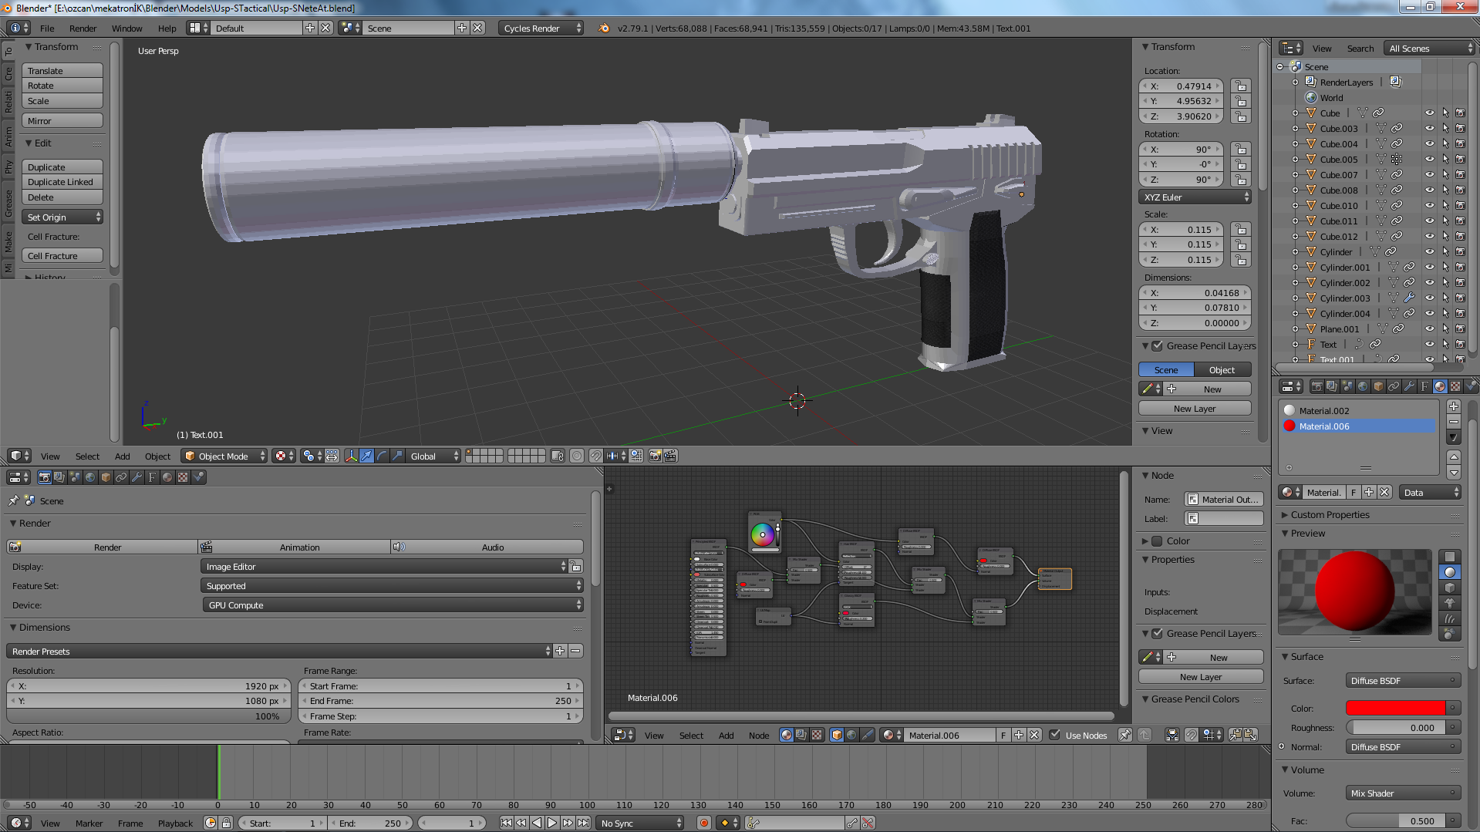Select Material.006 in the material list
1480x832 pixels.
(x=1359, y=426)
